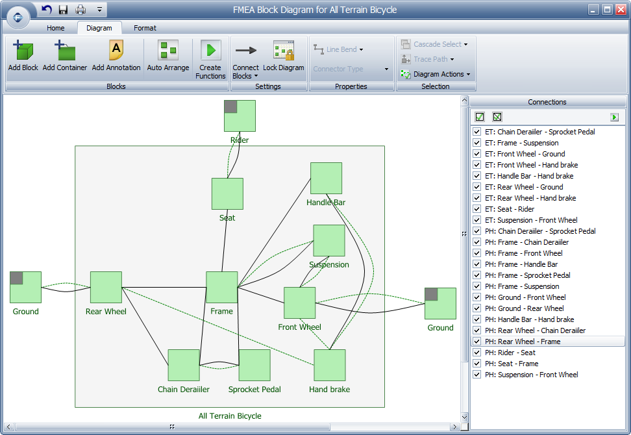
Task: Toggle the Lock Diagram option
Action: coord(283,51)
